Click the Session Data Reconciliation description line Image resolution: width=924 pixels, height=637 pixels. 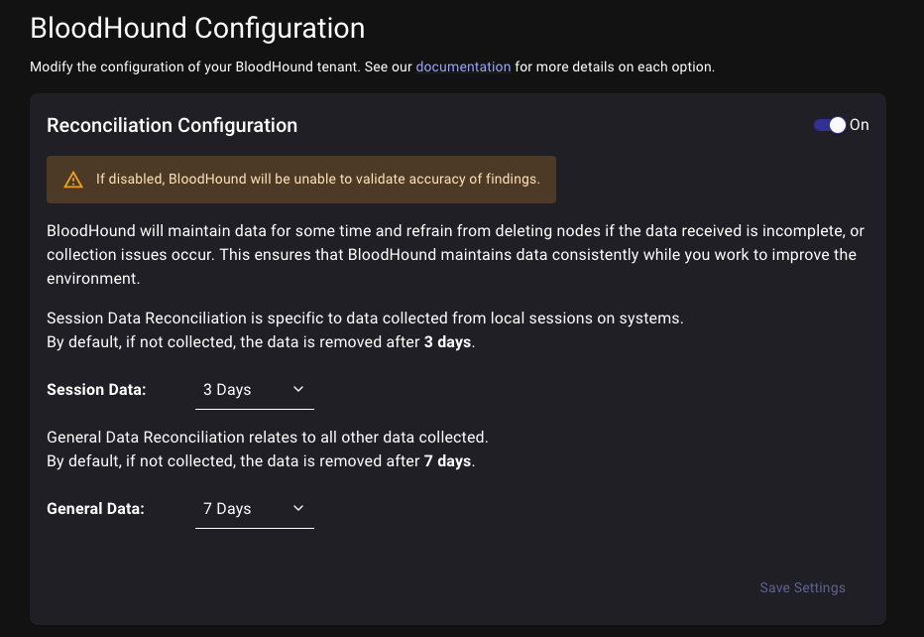tap(365, 318)
